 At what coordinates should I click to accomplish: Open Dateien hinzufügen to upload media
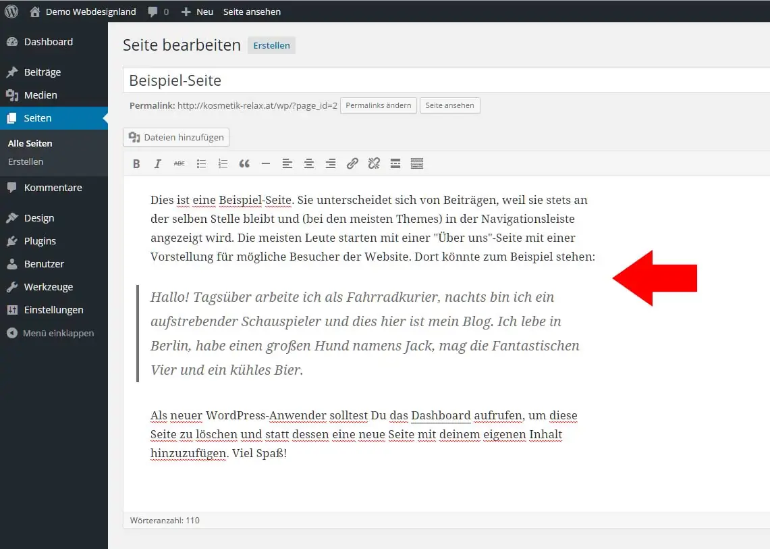(x=175, y=137)
